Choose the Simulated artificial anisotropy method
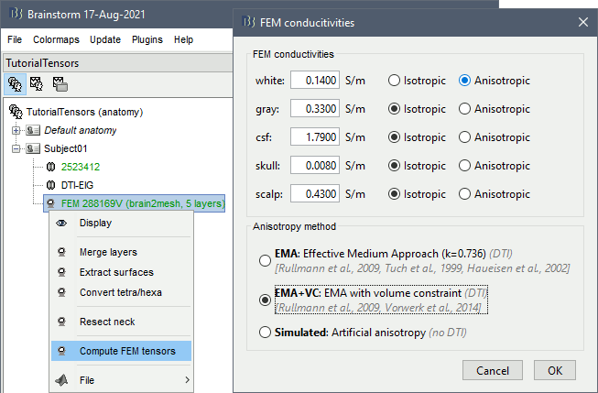Screen dimensions: 598x393 click(x=265, y=333)
